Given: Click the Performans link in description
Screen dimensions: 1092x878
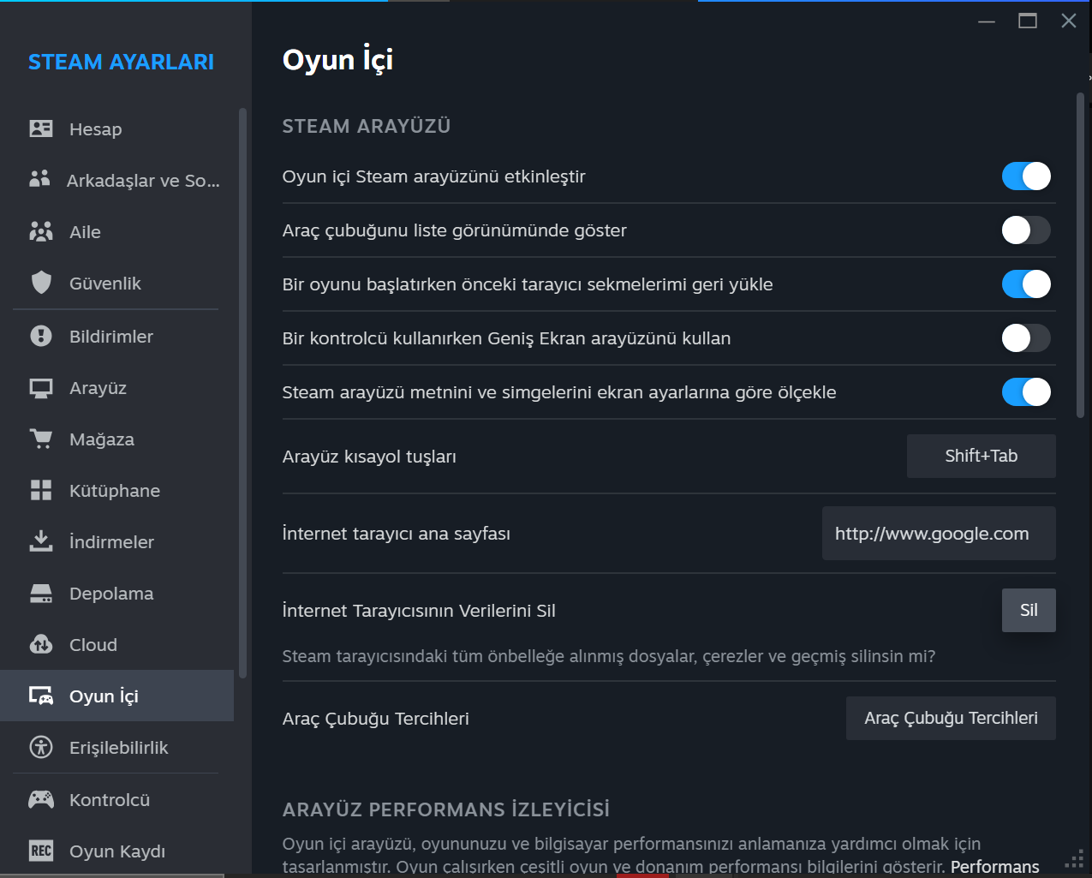Looking at the screenshot, I should point(995,866).
